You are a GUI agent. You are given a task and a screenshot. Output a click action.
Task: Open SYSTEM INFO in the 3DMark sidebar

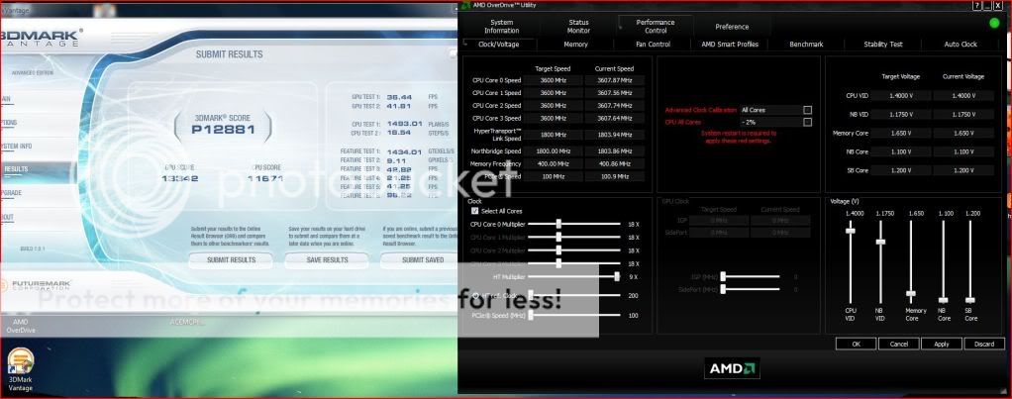16,147
